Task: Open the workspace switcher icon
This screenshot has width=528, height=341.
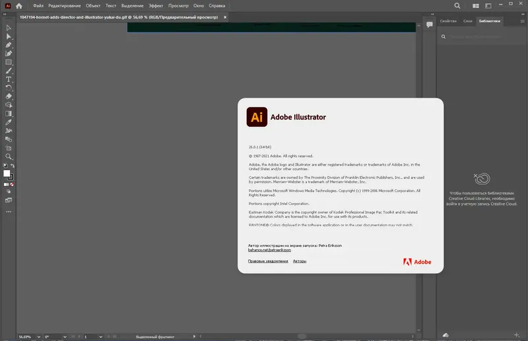Action: coord(488,6)
